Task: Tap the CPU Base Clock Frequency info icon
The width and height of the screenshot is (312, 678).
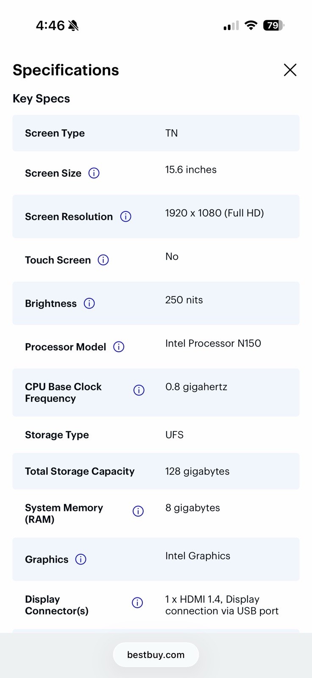Action: point(139,390)
